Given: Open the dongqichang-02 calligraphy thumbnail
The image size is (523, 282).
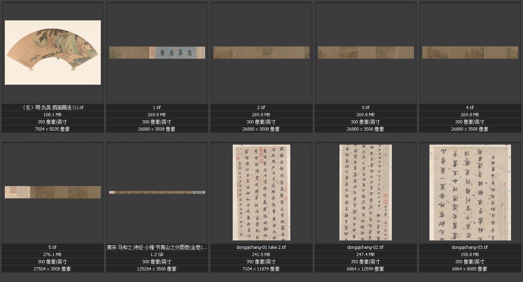Looking at the screenshot, I should [x=365, y=192].
